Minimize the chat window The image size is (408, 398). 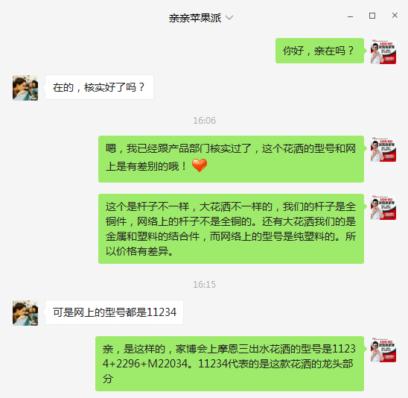point(350,16)
